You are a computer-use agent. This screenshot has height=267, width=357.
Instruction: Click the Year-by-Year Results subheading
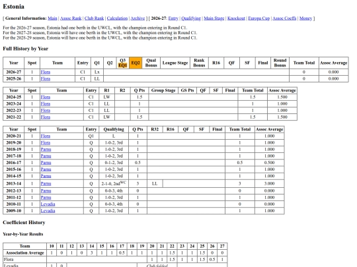pyautogui.click(x=22, y=234)
